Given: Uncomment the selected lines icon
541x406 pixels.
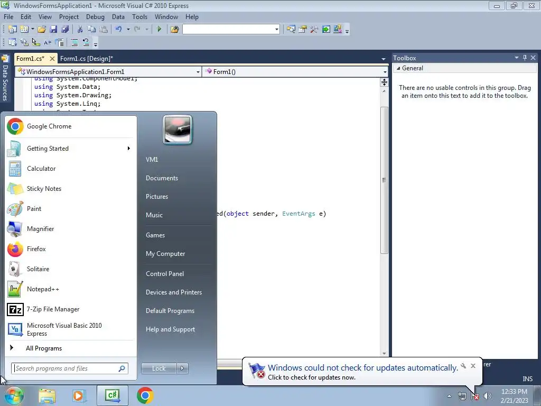Looking at the screenshot, I should coord(86,42).
